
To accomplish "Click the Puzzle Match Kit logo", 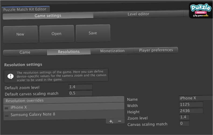I will point(201,10).
